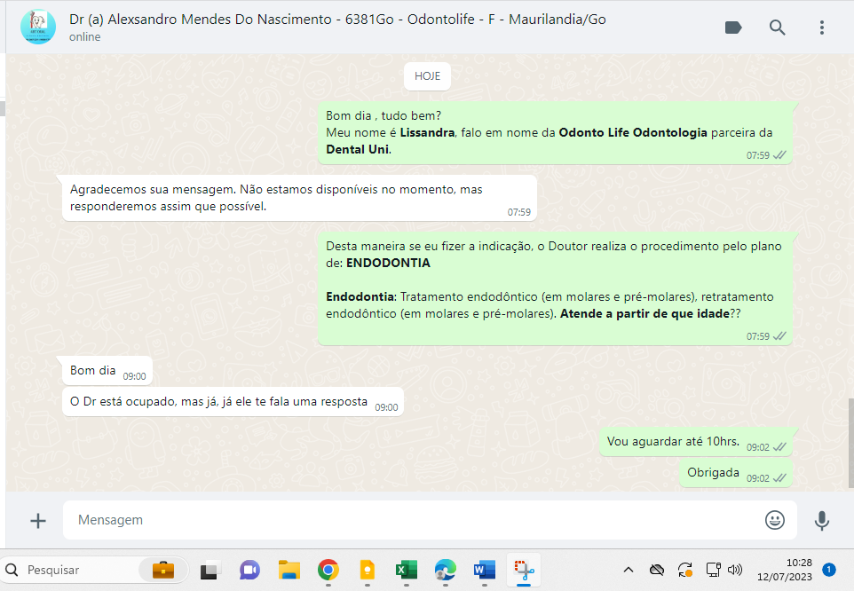Open the three-dot chat menu
The image size is (854, 591).
tap(821, 28)
